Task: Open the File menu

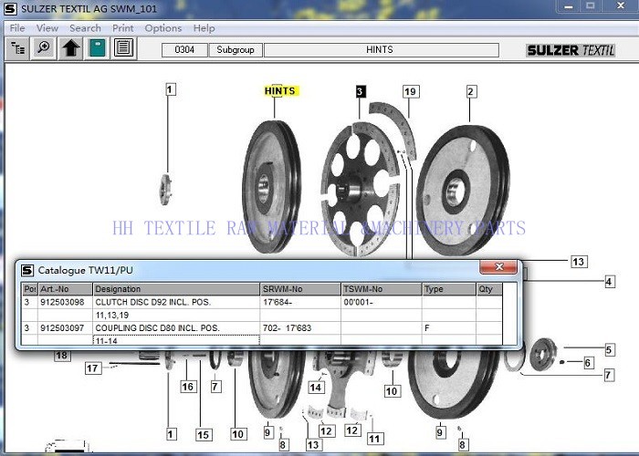Action: click(x=17, y=28)
